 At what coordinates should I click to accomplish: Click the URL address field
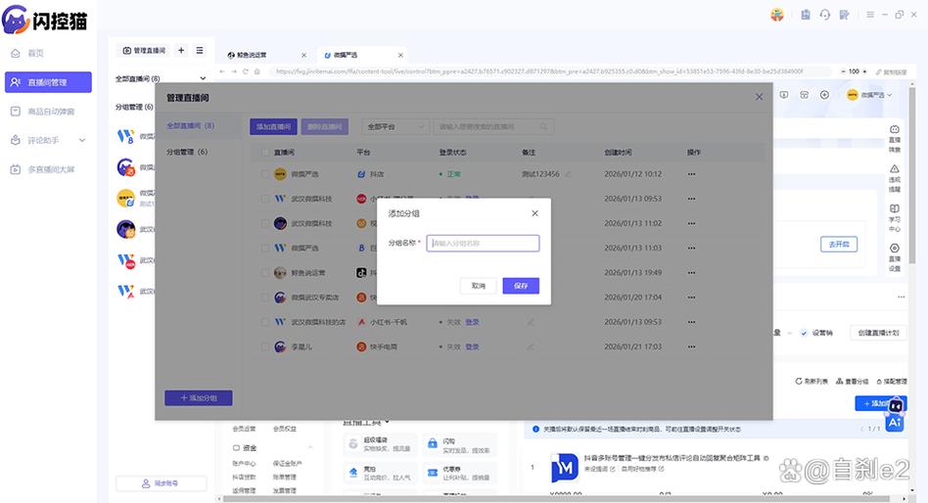550,71
